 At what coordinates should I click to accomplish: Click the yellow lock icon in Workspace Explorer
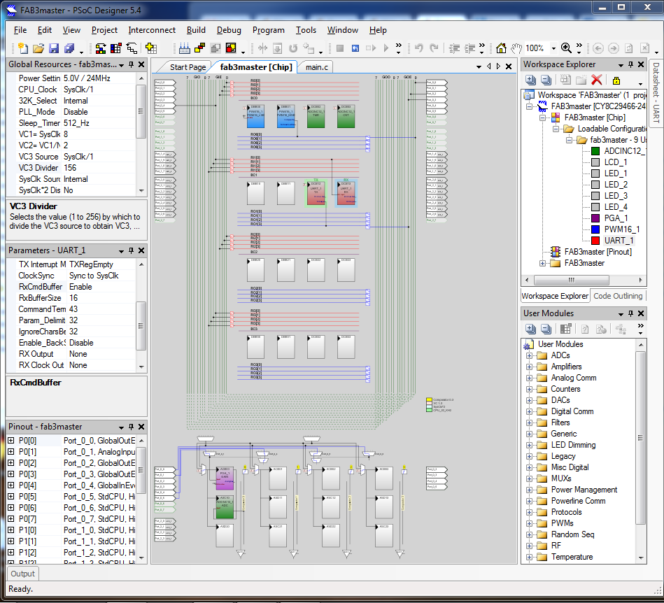pyautogui.click(x=616, y=80)
